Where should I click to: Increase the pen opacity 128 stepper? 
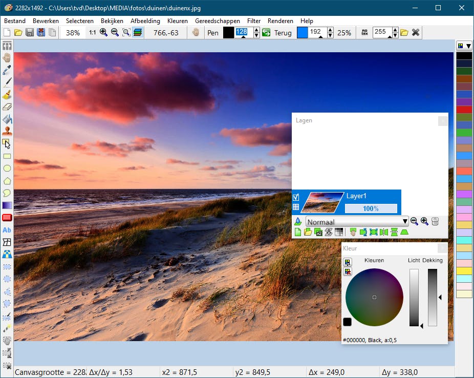coord(256,30)
